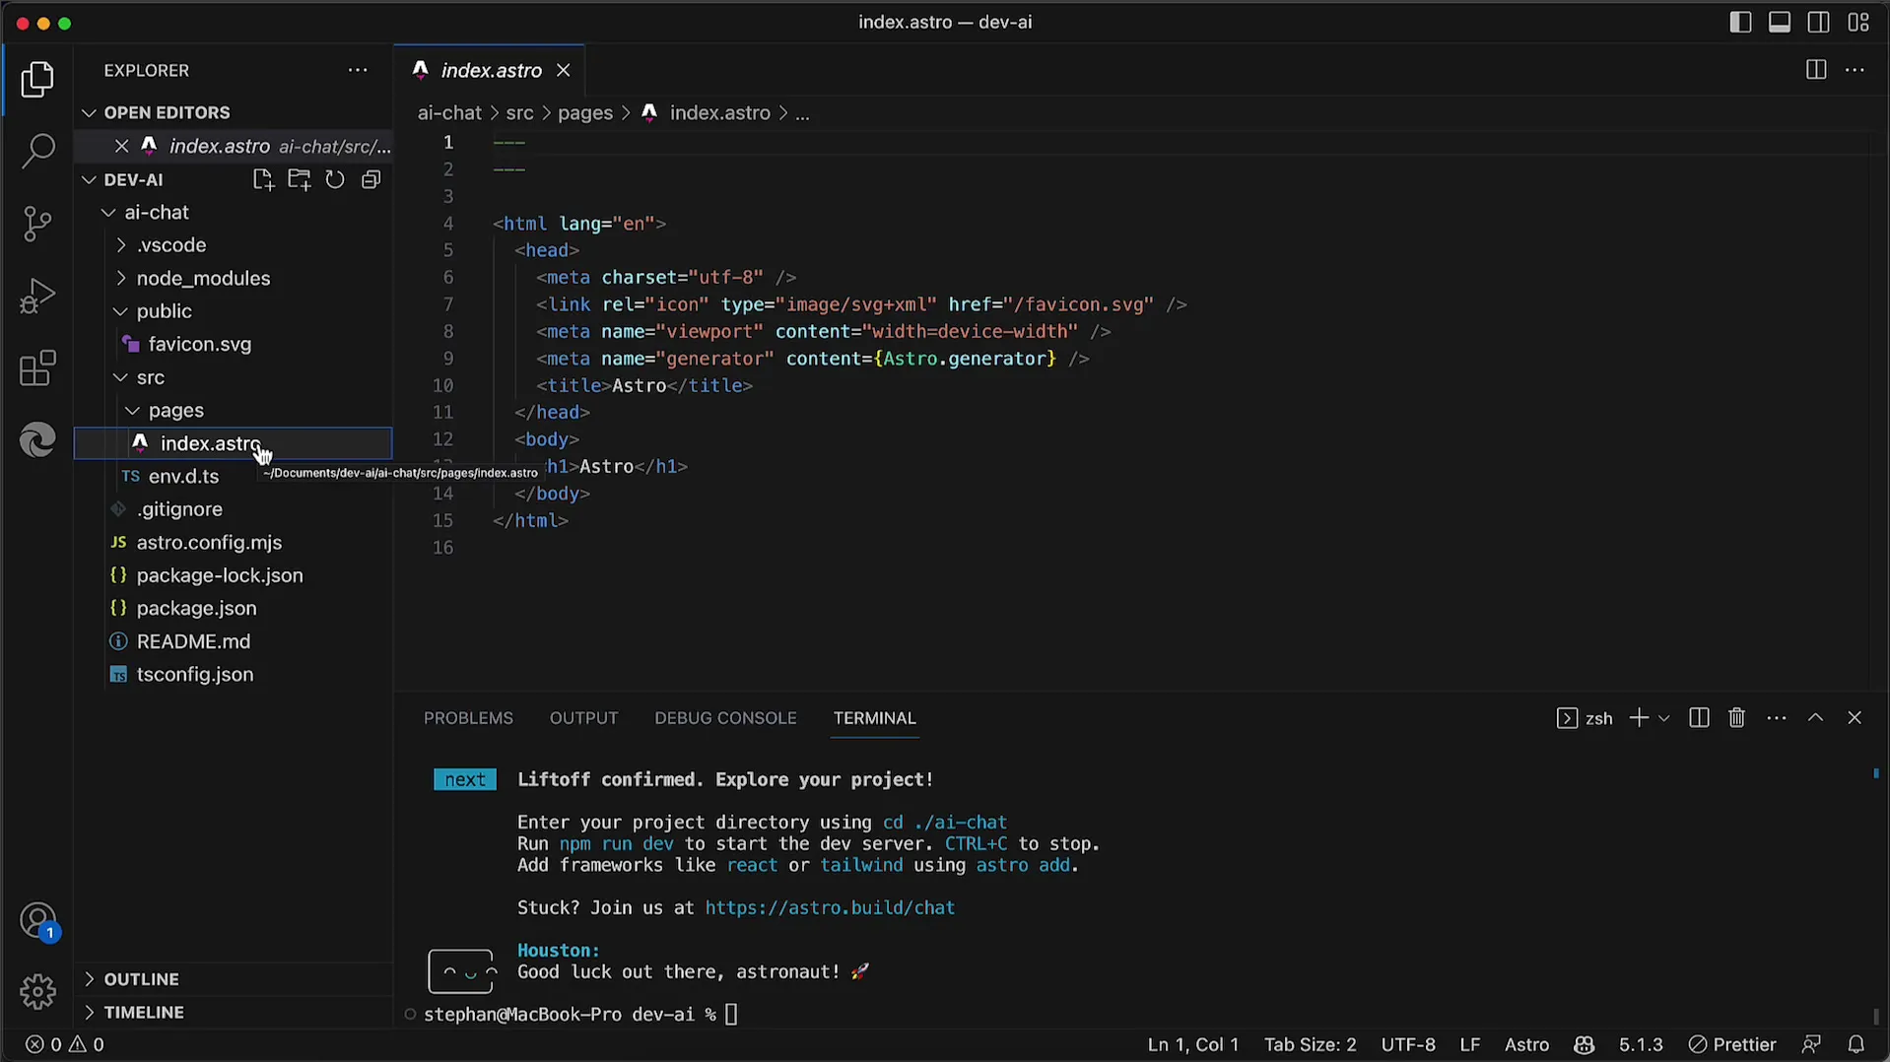Image resolution: width=1890 pixels, height=1062 pixels.
Task: Open editor more actions ellipsis menu
Action: pyautogui.click(x=1855, y=70)
